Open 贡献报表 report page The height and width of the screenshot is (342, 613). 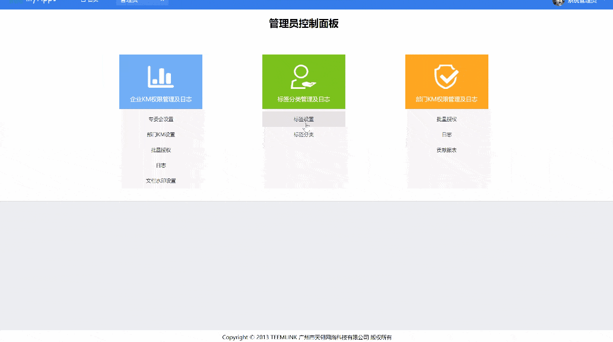click(446, 150)
